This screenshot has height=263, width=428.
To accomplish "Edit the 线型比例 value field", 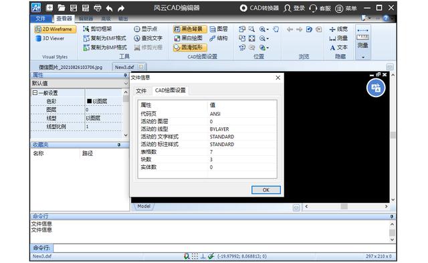I will tap(104, 126).
